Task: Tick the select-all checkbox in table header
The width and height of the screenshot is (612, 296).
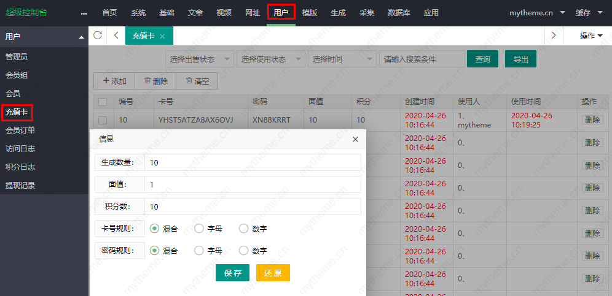Action: tap(103, 102)
